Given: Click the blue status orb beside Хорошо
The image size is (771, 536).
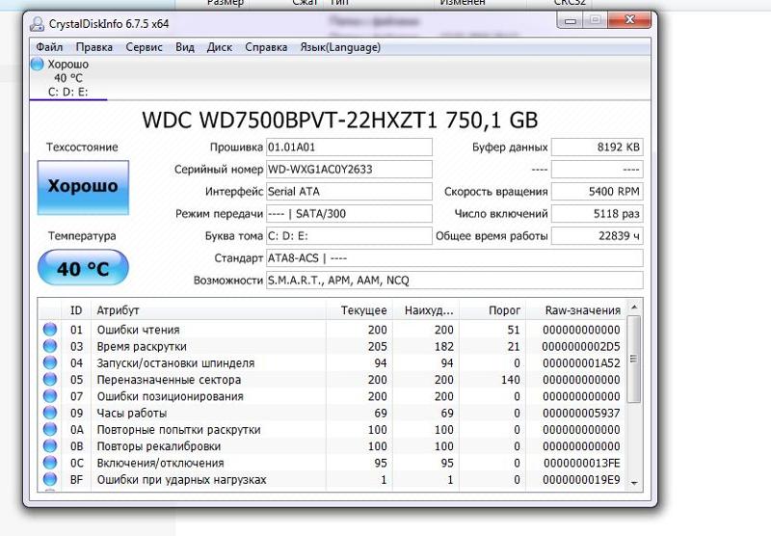Looking at the screenshot, I should [x=37, y=64].
